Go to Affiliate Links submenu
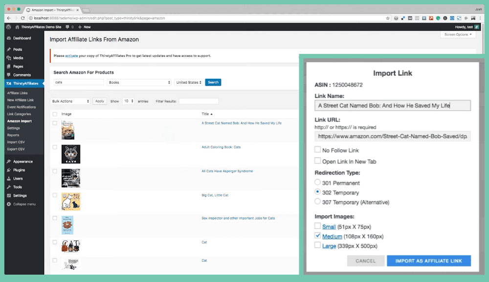Screen dimensions: 489x282 point(17,93)
